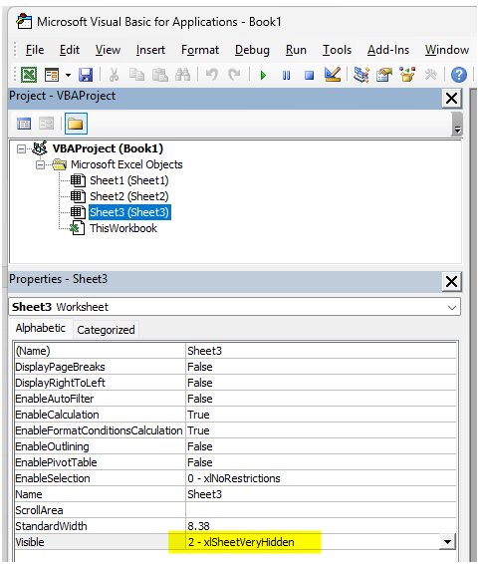Click the View Microsoft Excel toolbar icon

point(29,75)
